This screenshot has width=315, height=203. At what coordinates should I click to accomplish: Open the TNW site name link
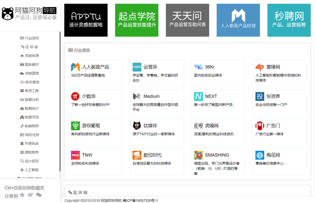point(87,155)
